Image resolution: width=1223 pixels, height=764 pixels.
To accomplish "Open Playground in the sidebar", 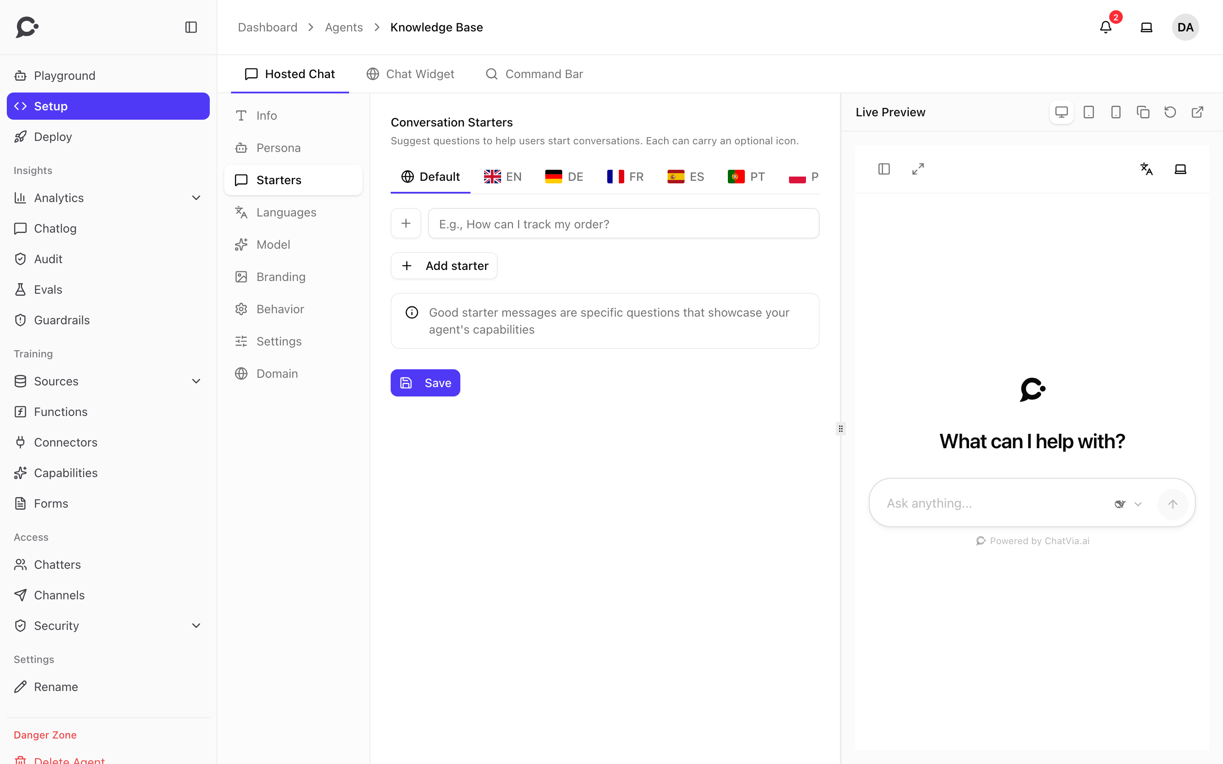I will tap(108, 76).
